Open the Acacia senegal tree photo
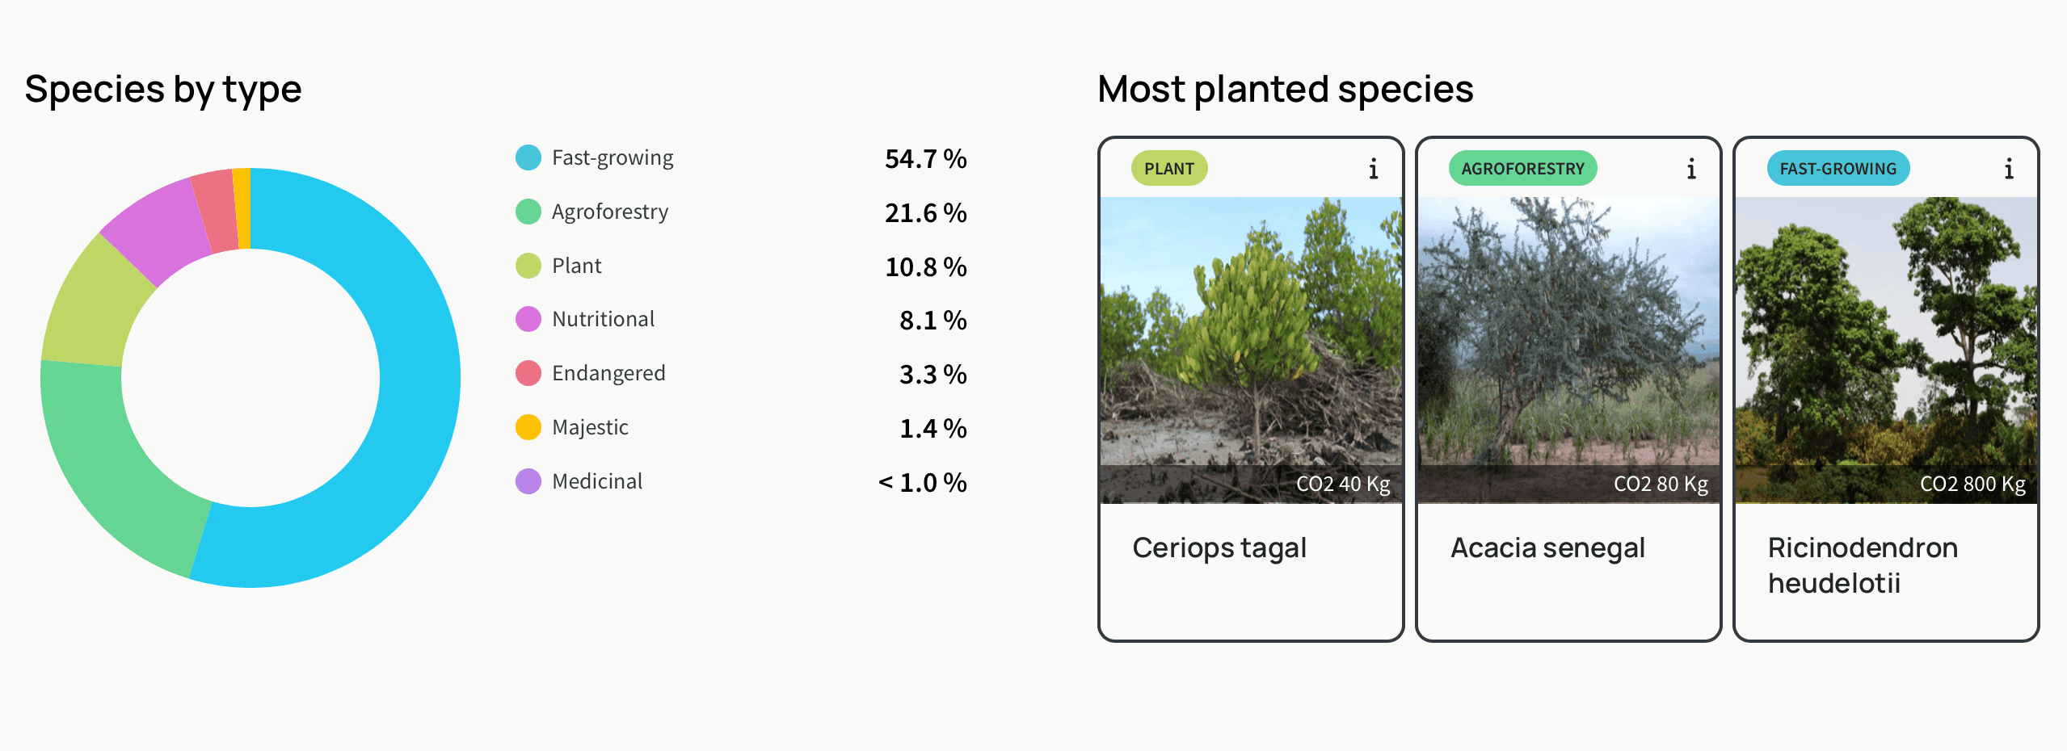The height and width of the screenshot is (751, 2067). coord(1568,350)
